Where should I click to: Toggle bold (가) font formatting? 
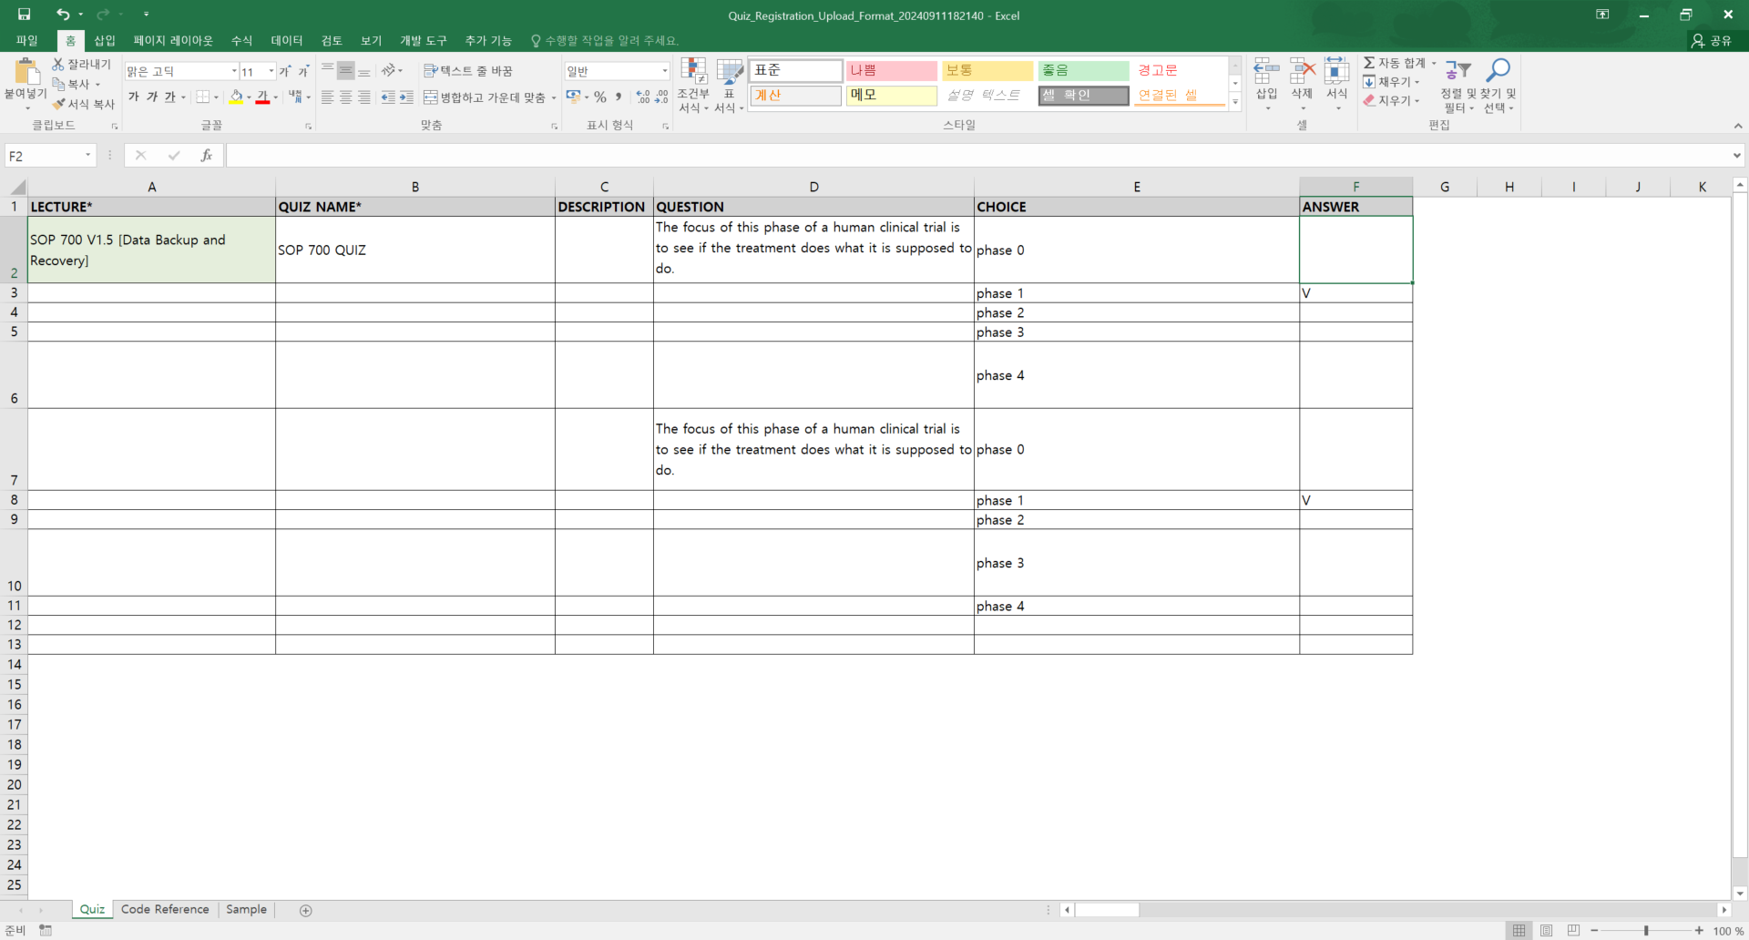(x=134, y=97)
